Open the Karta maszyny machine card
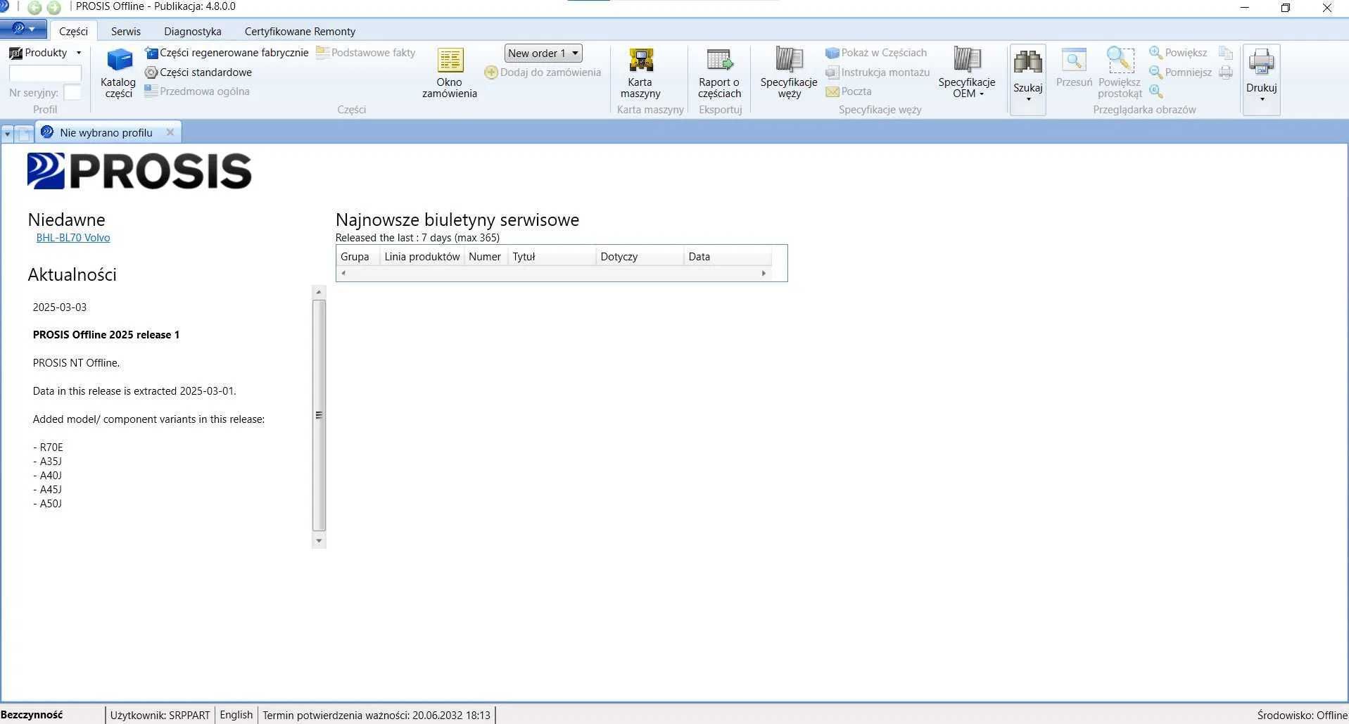The image size is (1349, 724). (x=640, y=73)
